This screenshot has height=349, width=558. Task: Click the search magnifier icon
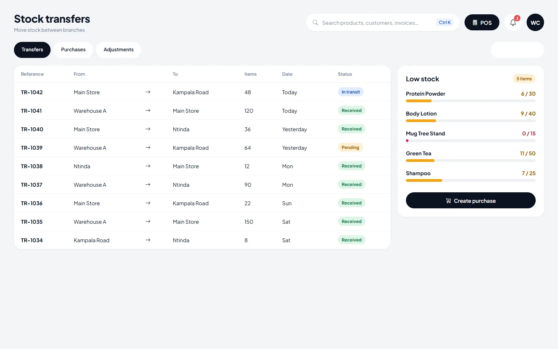tap(315, 23)
